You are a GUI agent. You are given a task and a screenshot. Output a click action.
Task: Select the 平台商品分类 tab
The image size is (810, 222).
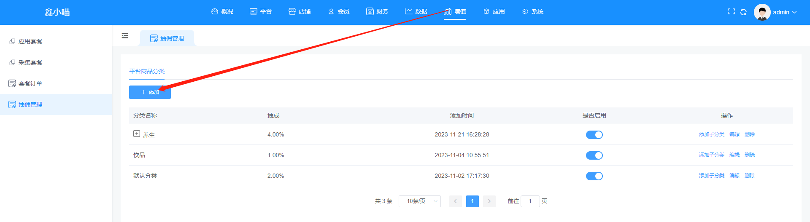pyautogui.click(x=147, y=71)
